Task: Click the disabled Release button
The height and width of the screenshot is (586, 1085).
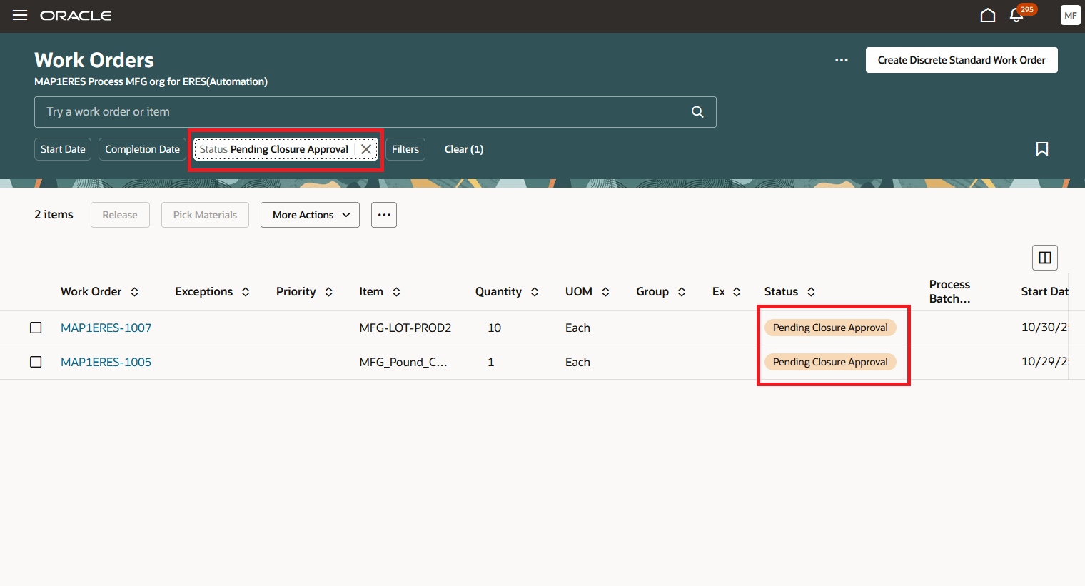Action: coord(120,215)
